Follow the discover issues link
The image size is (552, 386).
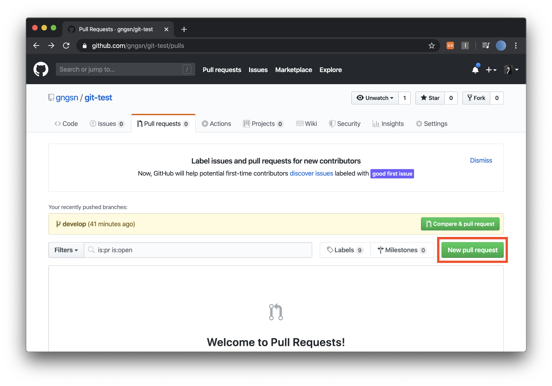tap(311, 174)
